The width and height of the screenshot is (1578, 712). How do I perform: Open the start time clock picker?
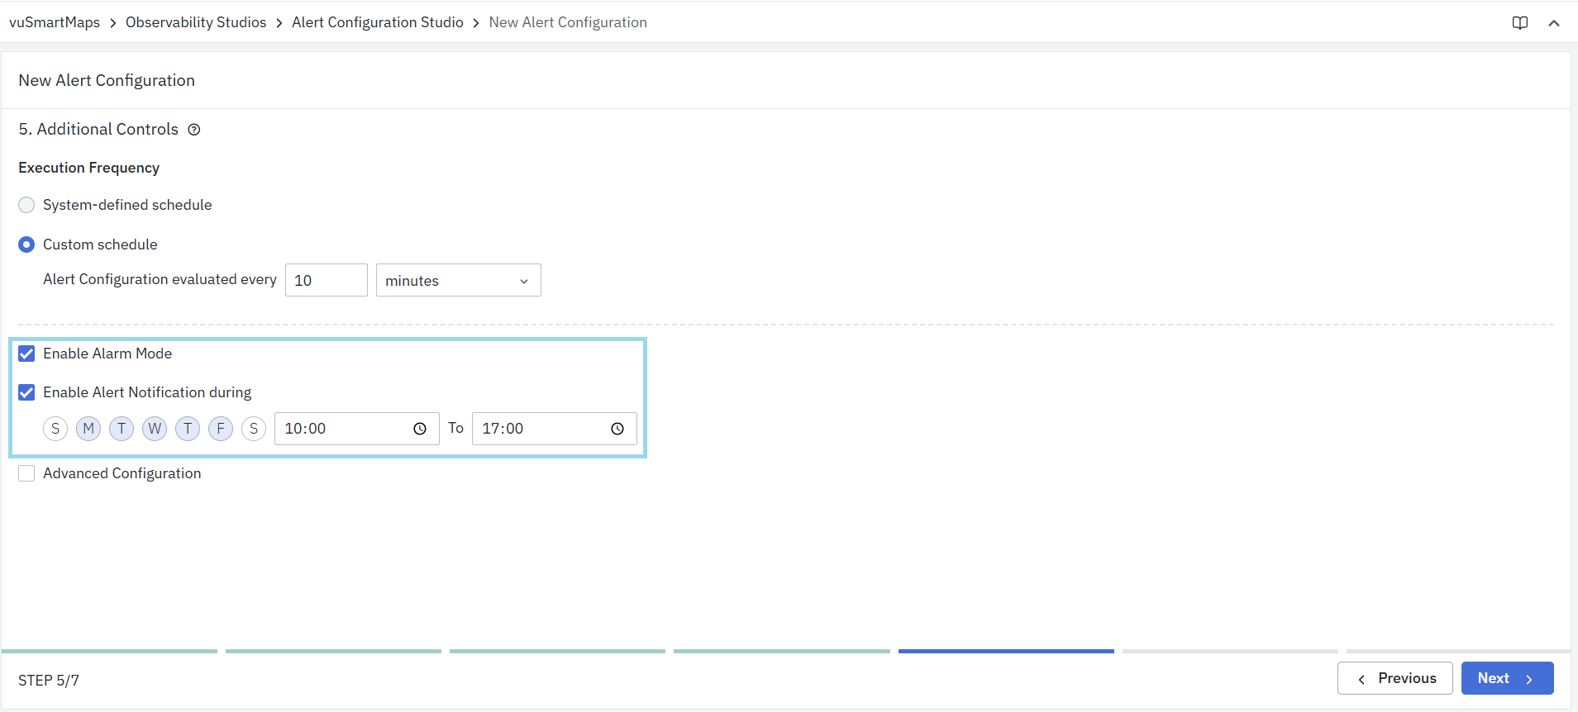pyautogui.click(x=420, y=429)
